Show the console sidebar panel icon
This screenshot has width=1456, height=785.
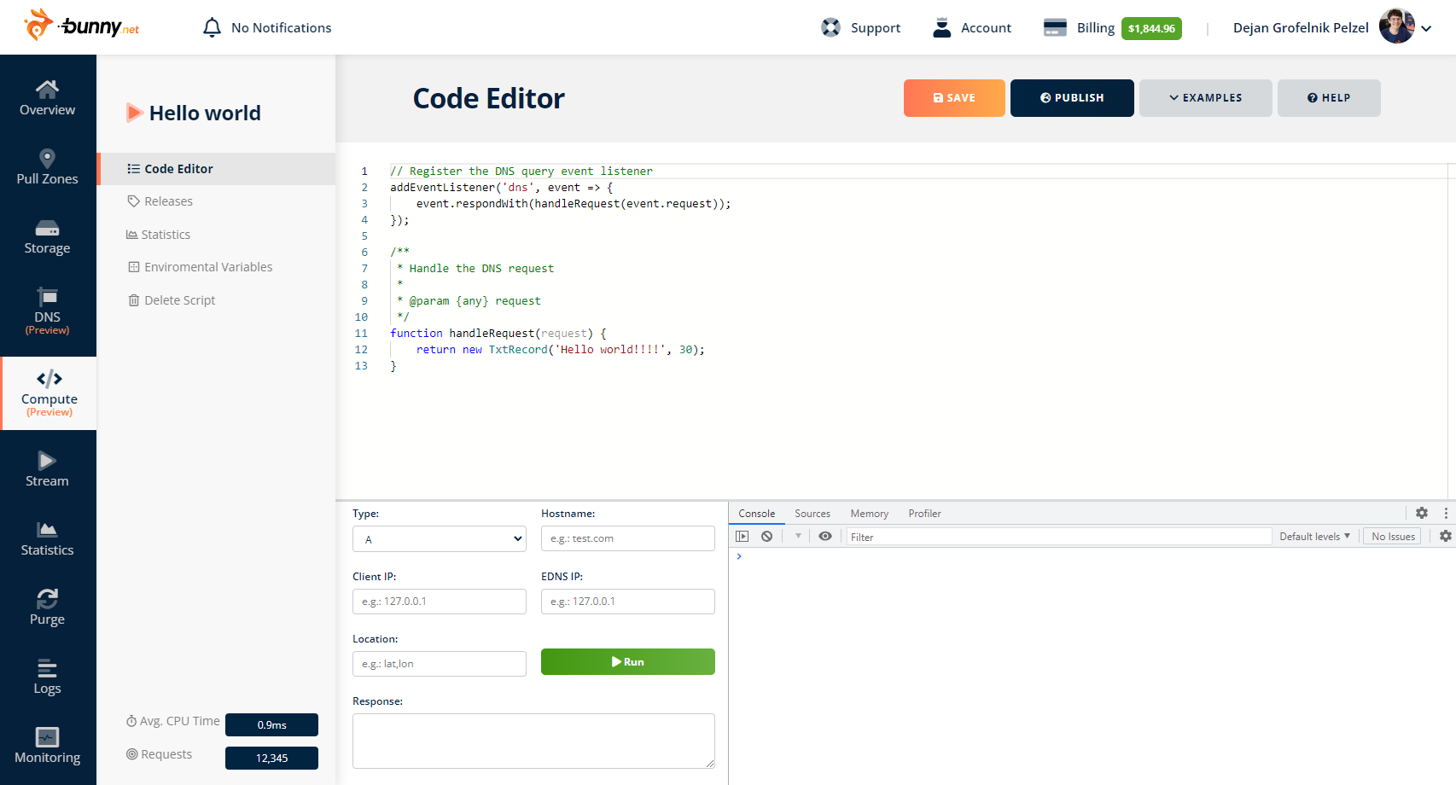pyautogui.click(x=743, y=536)
